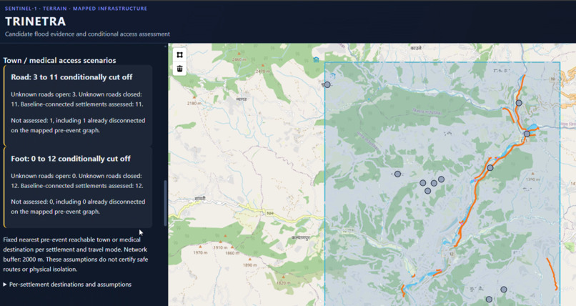Viewport: 576px width, 306px height.
Task: Click the 1890 m elevation label
Action: pos(250,265)
